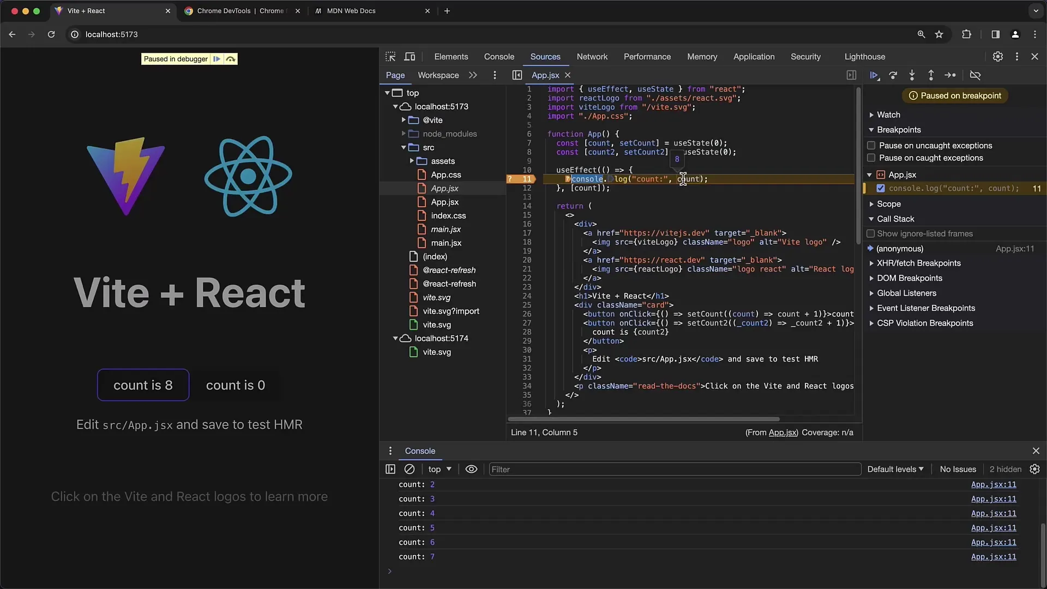This screenshot has width=1047, height=589.
Task: Select the Sources tab in DevTools
Action: [544, 56]
